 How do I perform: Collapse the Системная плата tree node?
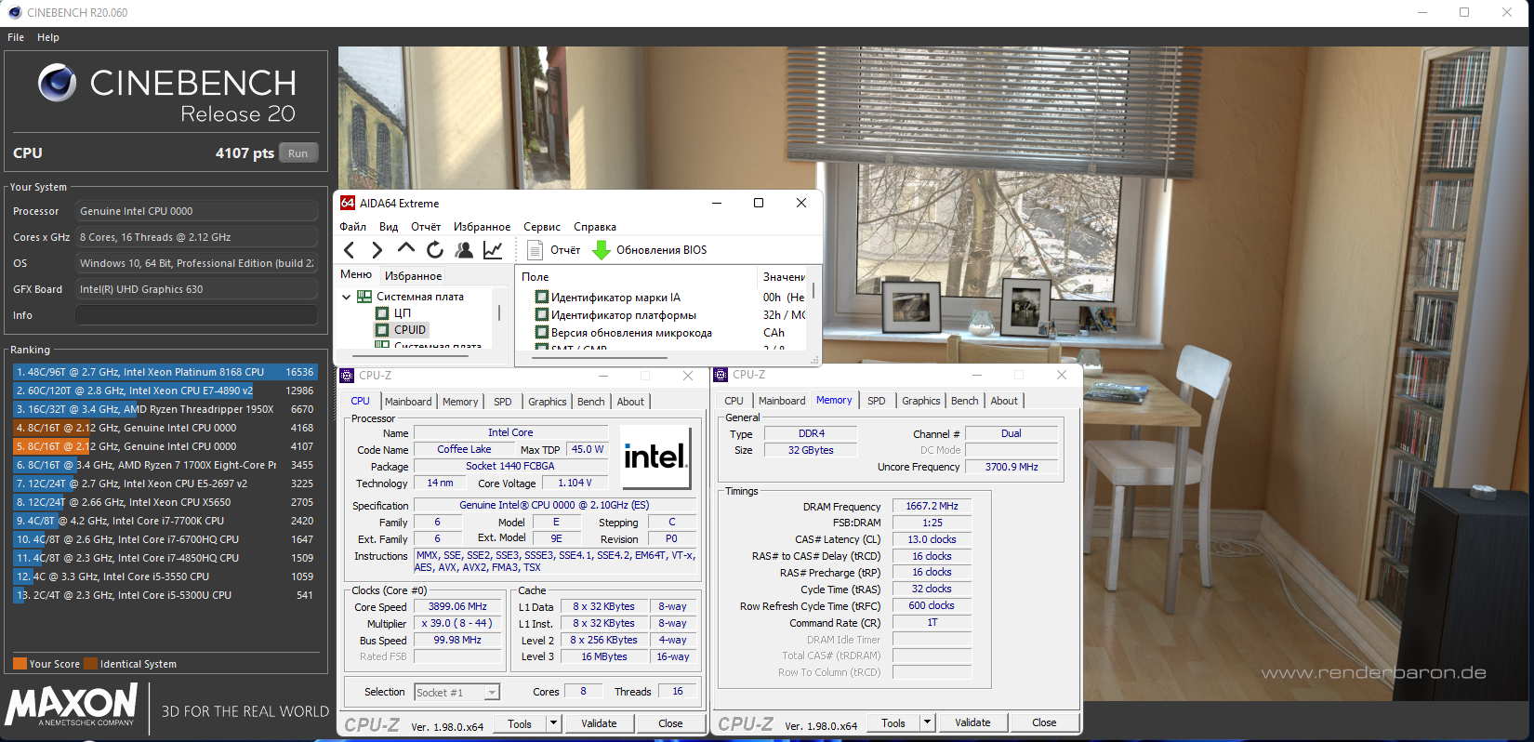[x=347, y=298]
